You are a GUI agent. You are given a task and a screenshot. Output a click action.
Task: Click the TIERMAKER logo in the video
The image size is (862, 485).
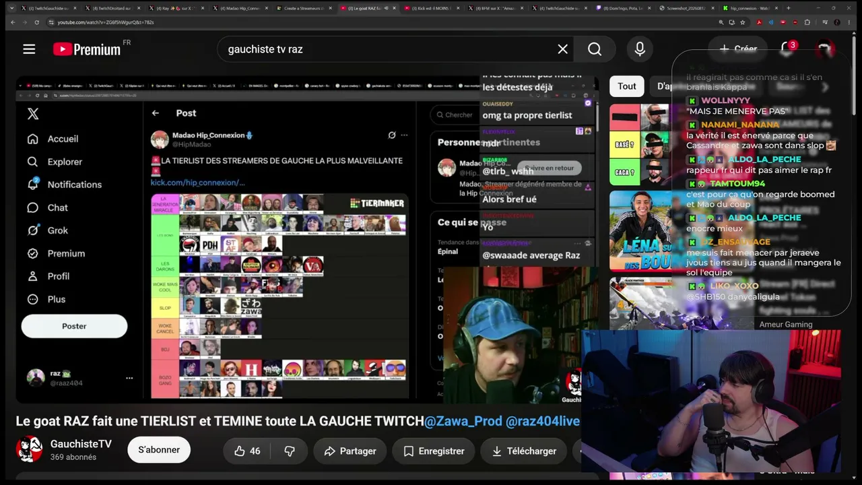377,203
